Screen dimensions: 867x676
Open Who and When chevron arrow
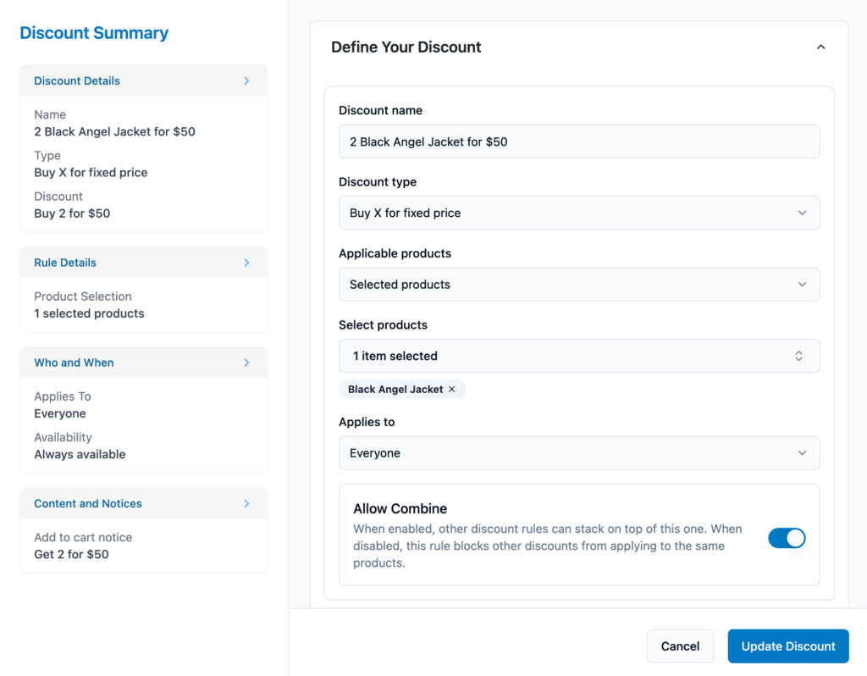246,363
